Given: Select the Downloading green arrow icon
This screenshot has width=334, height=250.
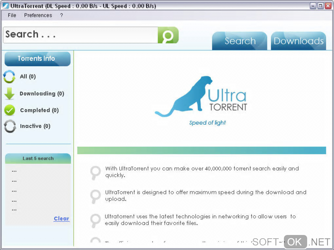Looking at the screenshot, I should tap(9, 93).
